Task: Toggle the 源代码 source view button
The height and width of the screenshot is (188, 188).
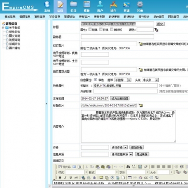Action: click(x=64, y=167)
